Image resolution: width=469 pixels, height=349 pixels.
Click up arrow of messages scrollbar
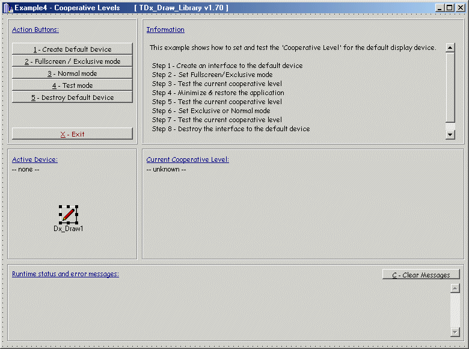tap(455, 288)
